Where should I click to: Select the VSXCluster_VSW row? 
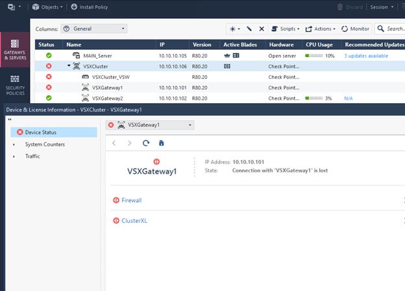220,77
